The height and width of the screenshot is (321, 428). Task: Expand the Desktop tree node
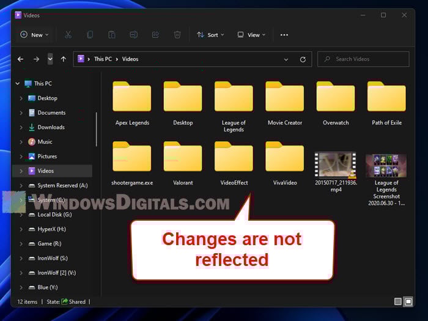coord(21,98)
